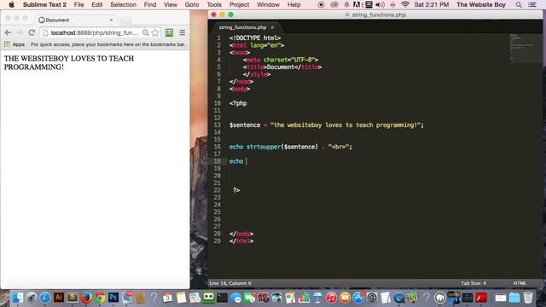Select the string_functions.php tab in Sublime
Image resolution: width=546 pixels, height=307 pixels.
pos(246,27)
